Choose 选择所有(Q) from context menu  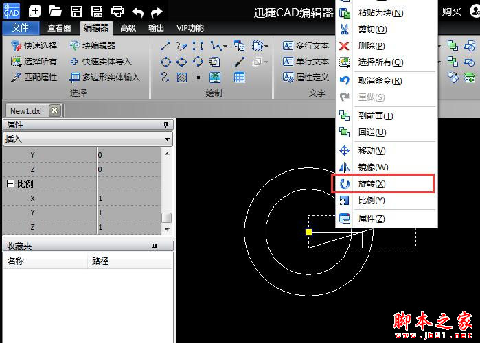pos(387,62)
